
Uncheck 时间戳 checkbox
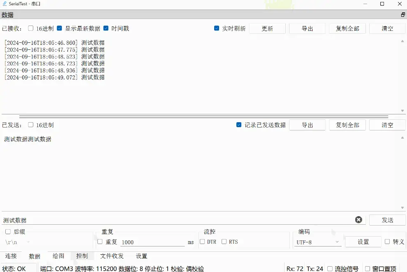106,28
